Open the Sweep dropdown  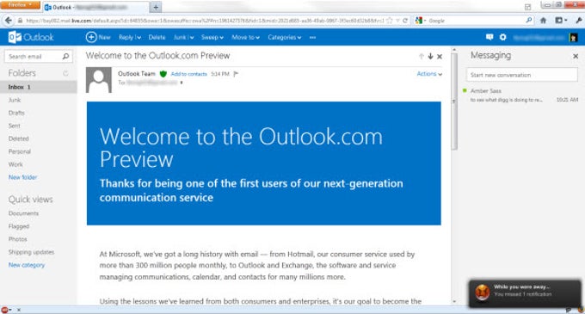click(212, 37)
